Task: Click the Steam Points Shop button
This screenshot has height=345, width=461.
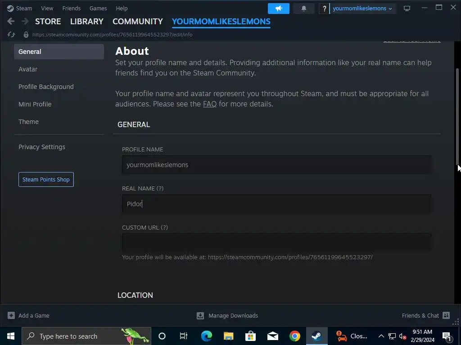Action: (46, 179)
